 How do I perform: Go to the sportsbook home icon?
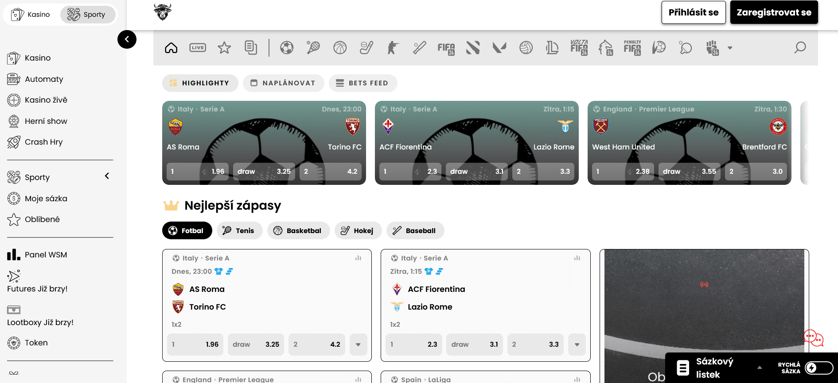[x=171, y=48]
